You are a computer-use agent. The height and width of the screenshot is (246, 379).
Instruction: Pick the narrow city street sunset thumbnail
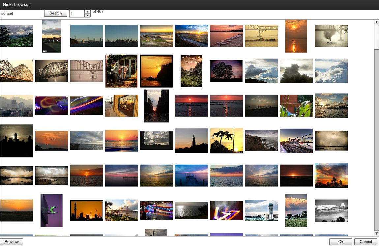(x=156, y=106)
